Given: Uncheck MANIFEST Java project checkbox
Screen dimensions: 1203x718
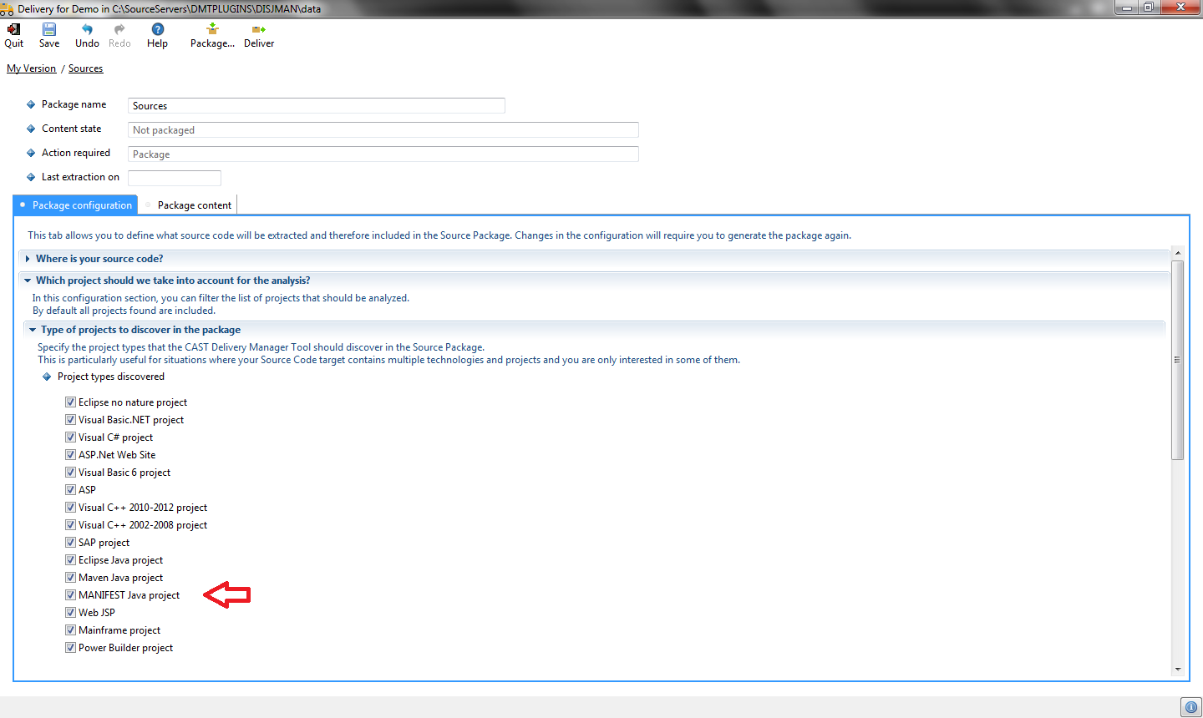Looking at the screenshot, I should 71,595.
